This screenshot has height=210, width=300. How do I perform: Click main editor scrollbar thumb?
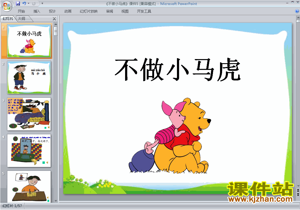coord(298,21)
